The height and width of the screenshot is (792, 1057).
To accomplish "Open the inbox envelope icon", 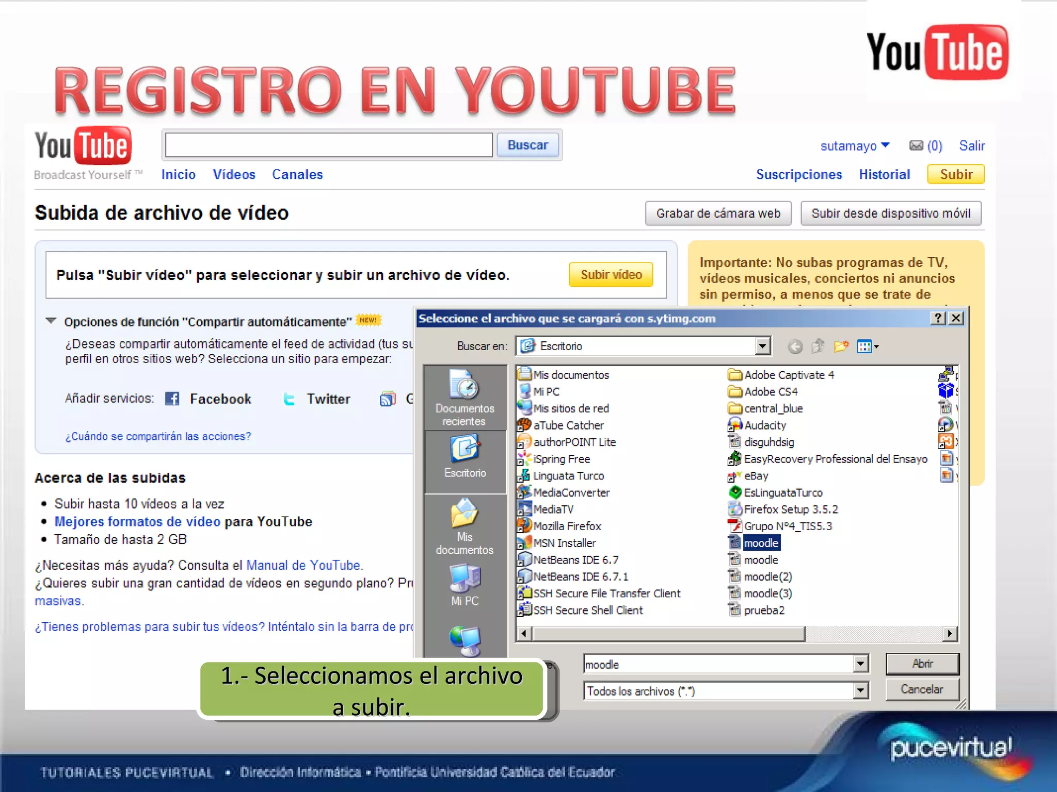I will [x=916, y=145].
